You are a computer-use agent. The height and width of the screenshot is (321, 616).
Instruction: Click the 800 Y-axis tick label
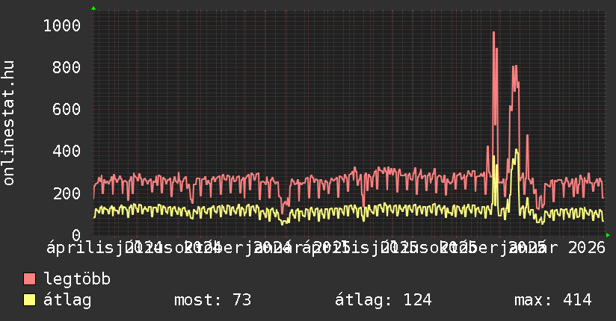[x=67, y=68]
